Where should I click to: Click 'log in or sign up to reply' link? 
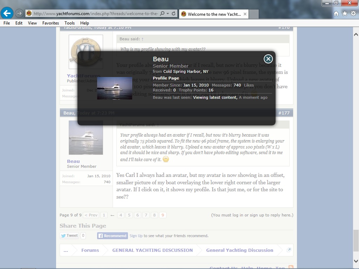click(252, 215)
